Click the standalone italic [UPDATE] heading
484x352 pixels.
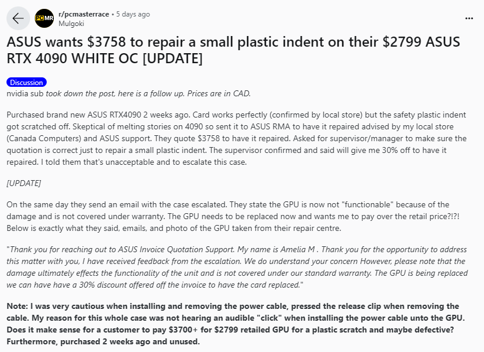pos(24,183)
